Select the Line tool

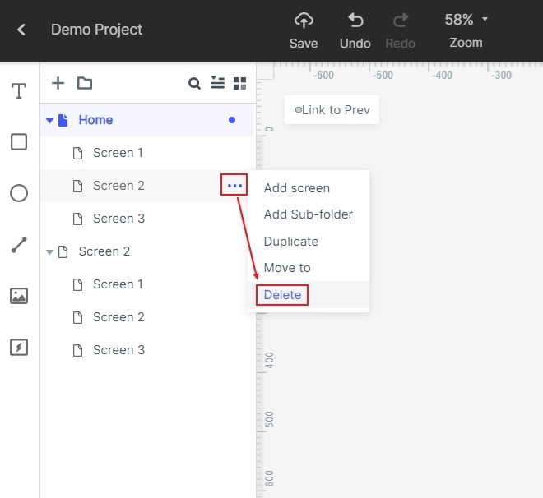point(19,245)
